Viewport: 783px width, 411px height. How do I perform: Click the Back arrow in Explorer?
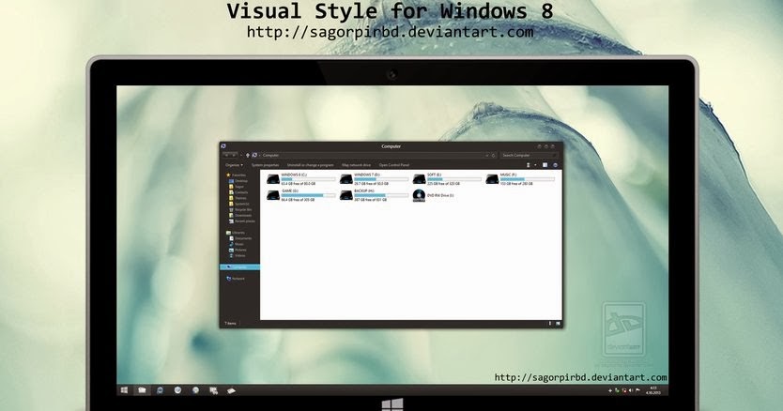227,156
